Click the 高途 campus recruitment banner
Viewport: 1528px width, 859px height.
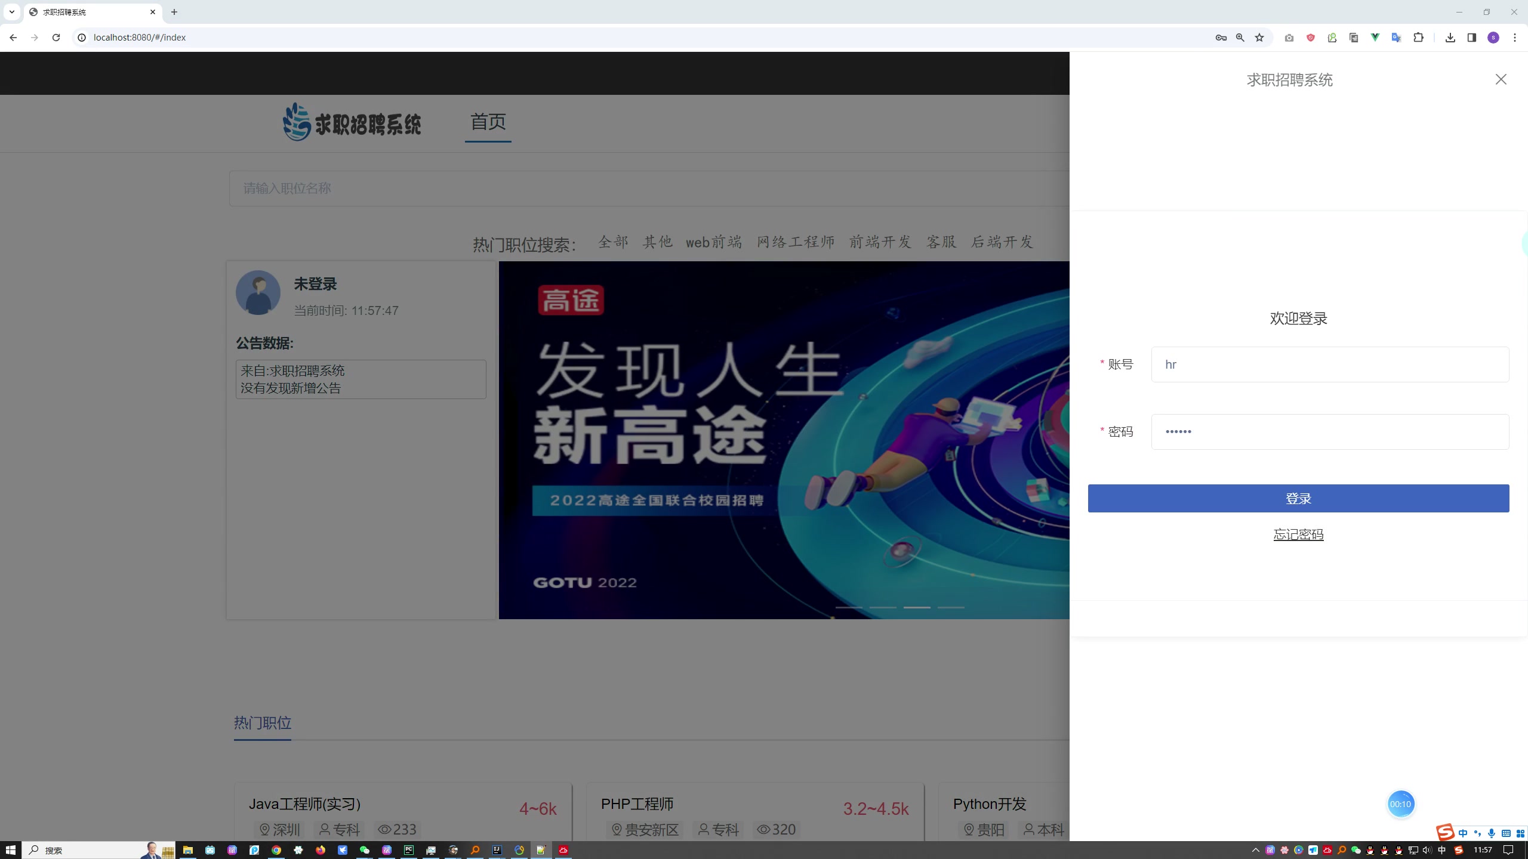784,440
